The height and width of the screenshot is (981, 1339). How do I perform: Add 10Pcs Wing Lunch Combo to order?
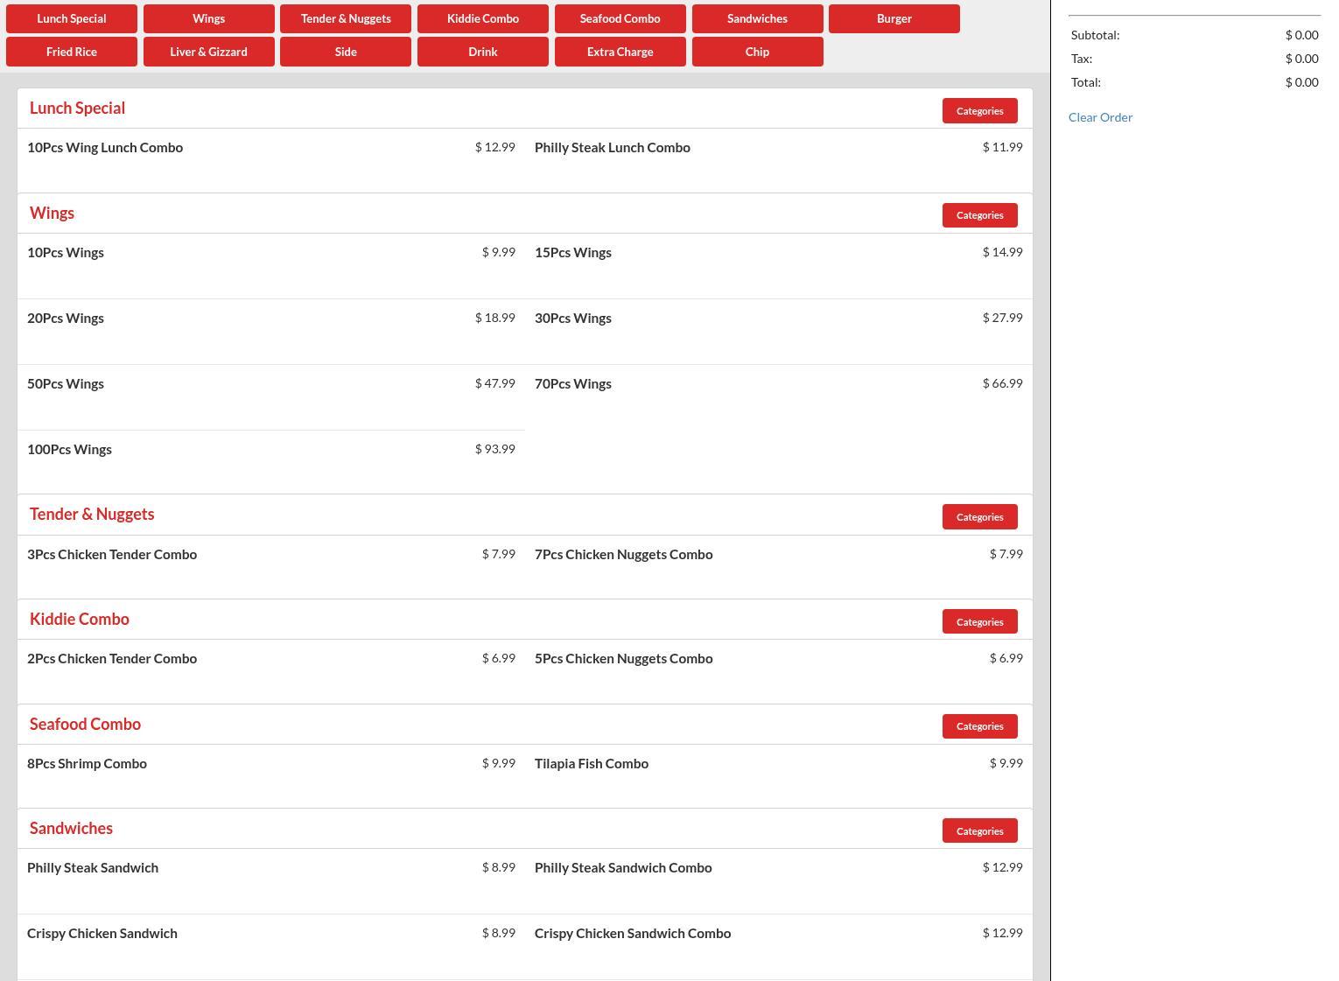(x=105, y=148)
